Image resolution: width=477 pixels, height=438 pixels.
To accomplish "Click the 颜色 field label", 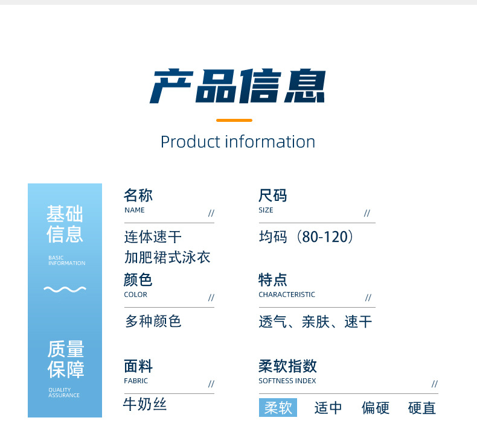I will (x=138, y=280).
